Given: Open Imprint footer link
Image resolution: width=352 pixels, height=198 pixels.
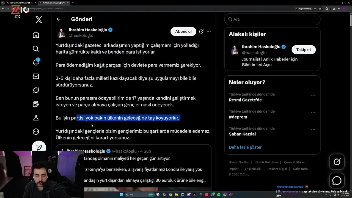Looking at the screenshot, I should click(233, 169).
